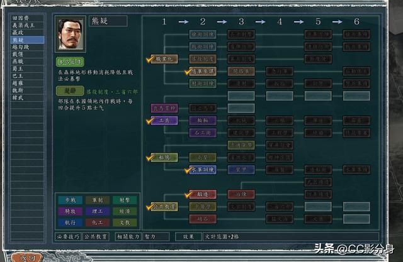This screenshot has height=262, width=403.
Task: Select the 急行軍 node in level 4
Action: (x=280, y=71)
